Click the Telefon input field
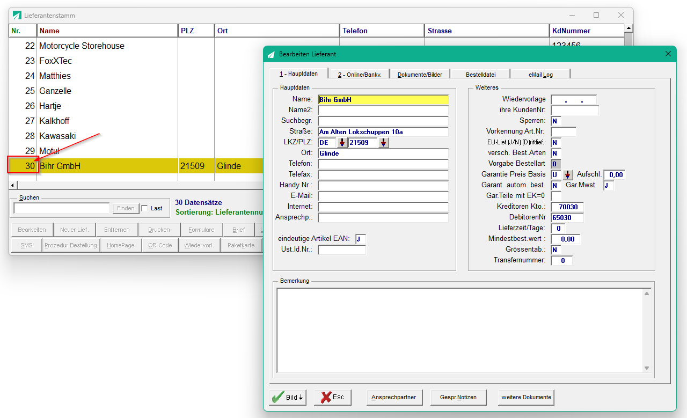Screen dimensions: 687x418 (x=383, y=164)
